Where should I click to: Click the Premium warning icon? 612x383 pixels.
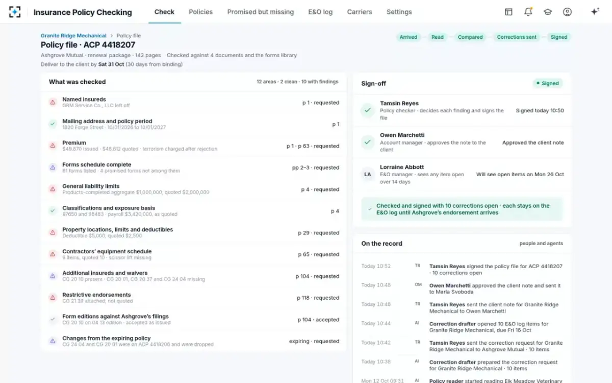[53, 146]
